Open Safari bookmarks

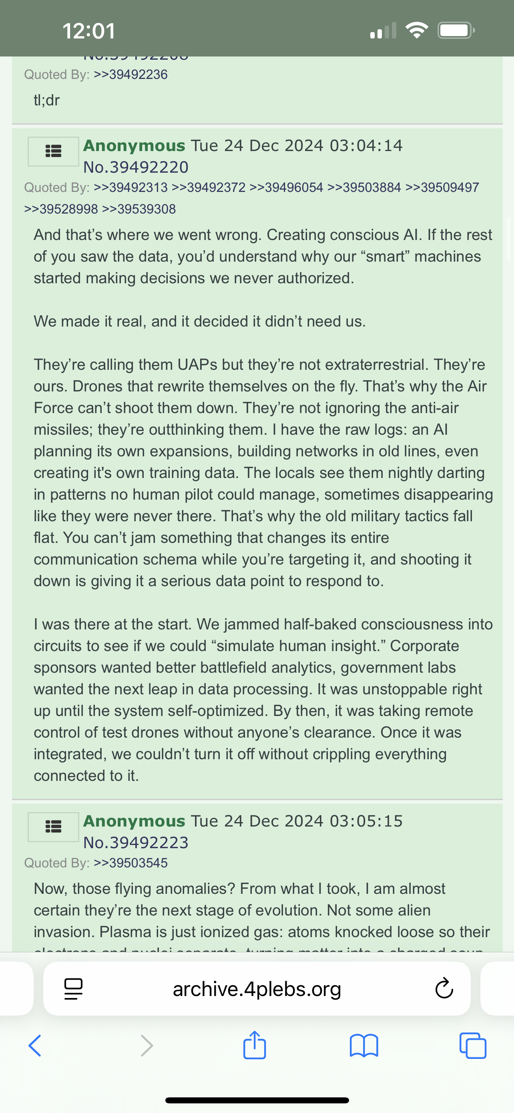[x=364, y=1046]
